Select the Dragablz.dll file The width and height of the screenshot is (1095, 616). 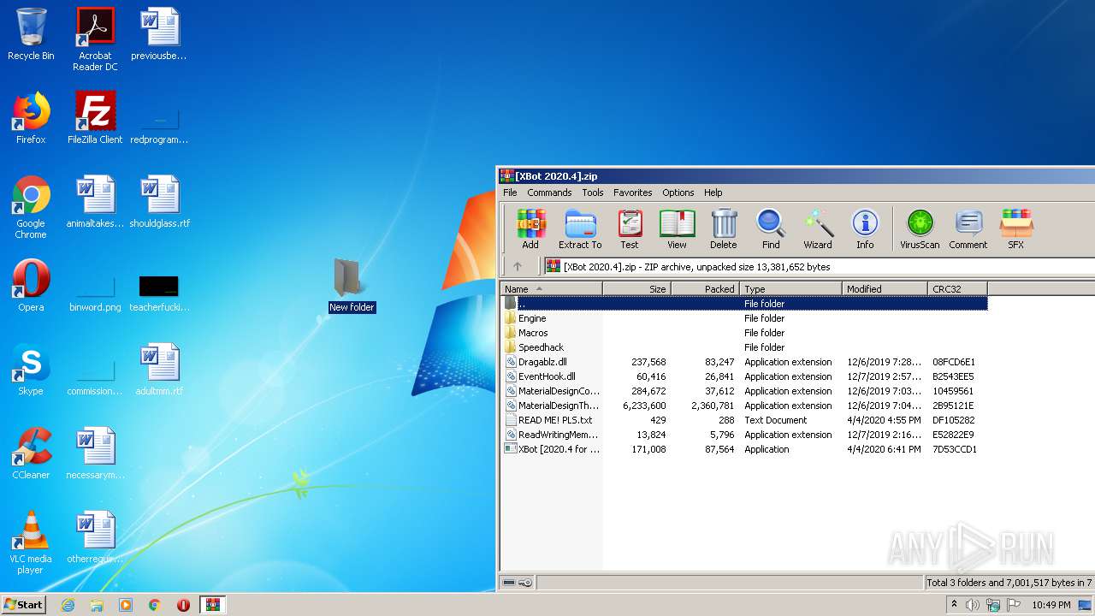744,362
